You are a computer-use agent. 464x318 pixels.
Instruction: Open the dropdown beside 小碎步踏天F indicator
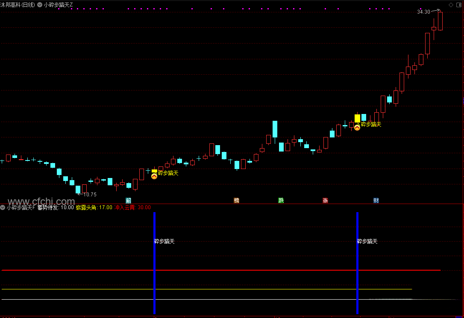click(x=3, y=207)
